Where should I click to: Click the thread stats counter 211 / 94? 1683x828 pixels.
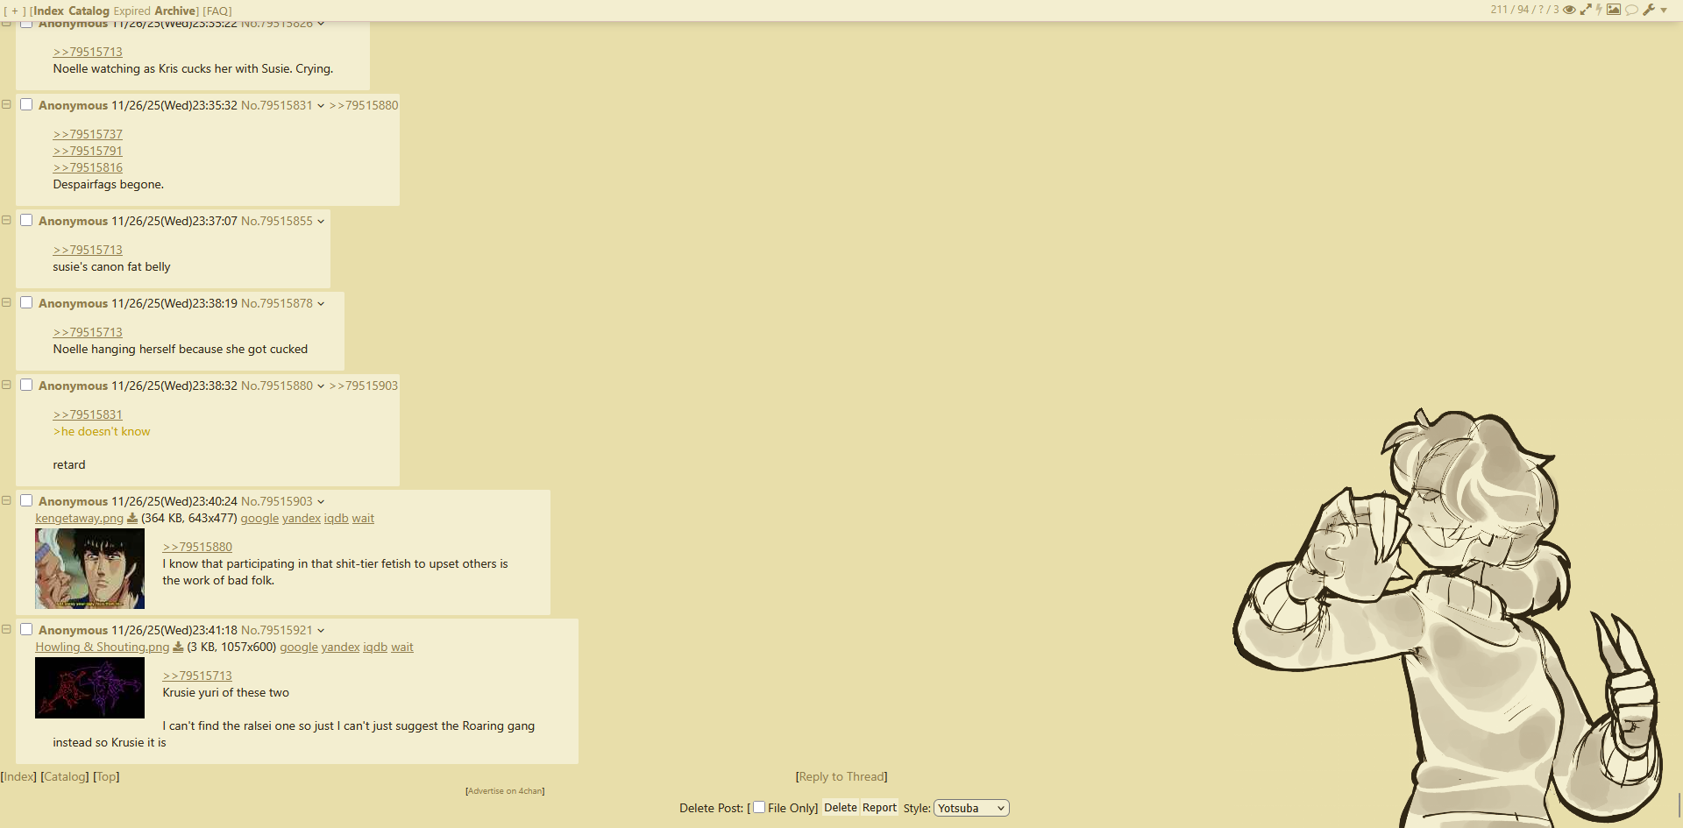click(1524, 10)
